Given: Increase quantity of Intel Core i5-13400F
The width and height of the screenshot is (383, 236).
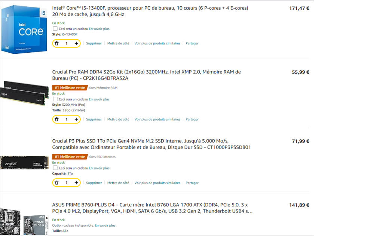Looking at the screenshot, I should (x=76, y=43).
